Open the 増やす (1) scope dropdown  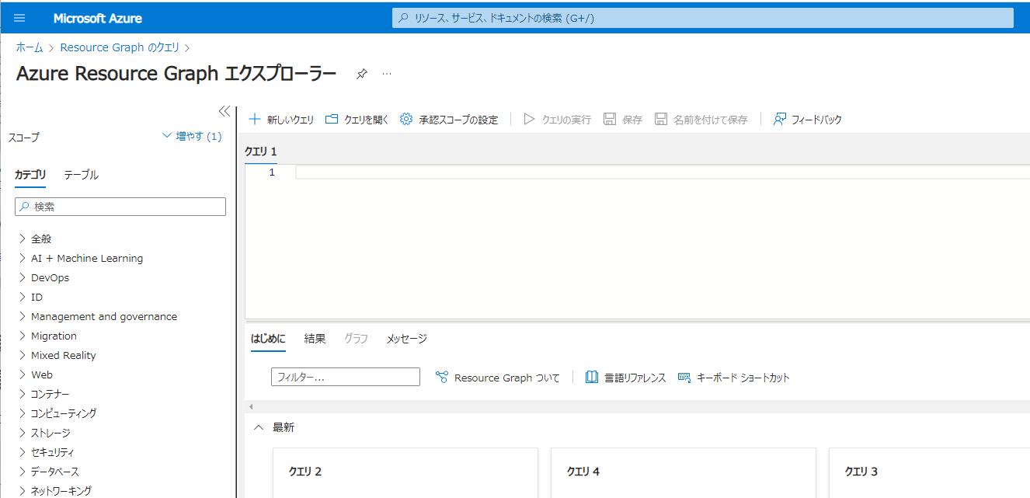coord(192,136)
